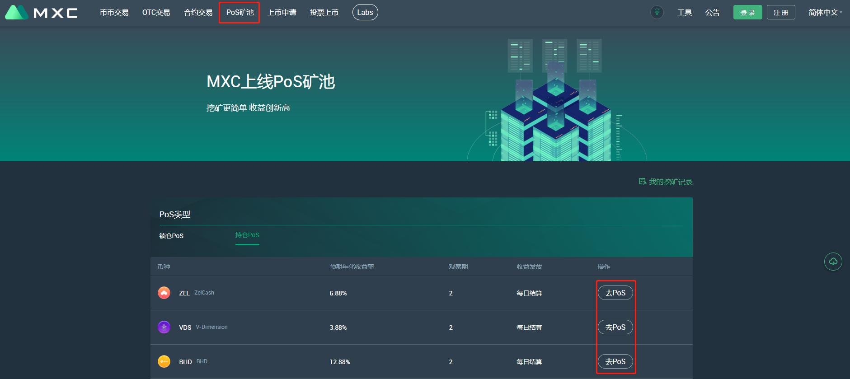
Task: Click the 3.88% yield value
Action: coord(338,328)
